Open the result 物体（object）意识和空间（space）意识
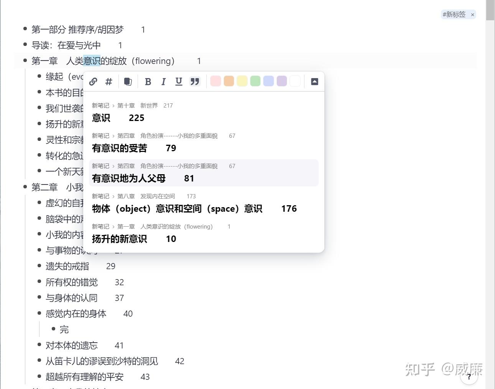This screenshot has width=495, height=389. coord(204,203)
